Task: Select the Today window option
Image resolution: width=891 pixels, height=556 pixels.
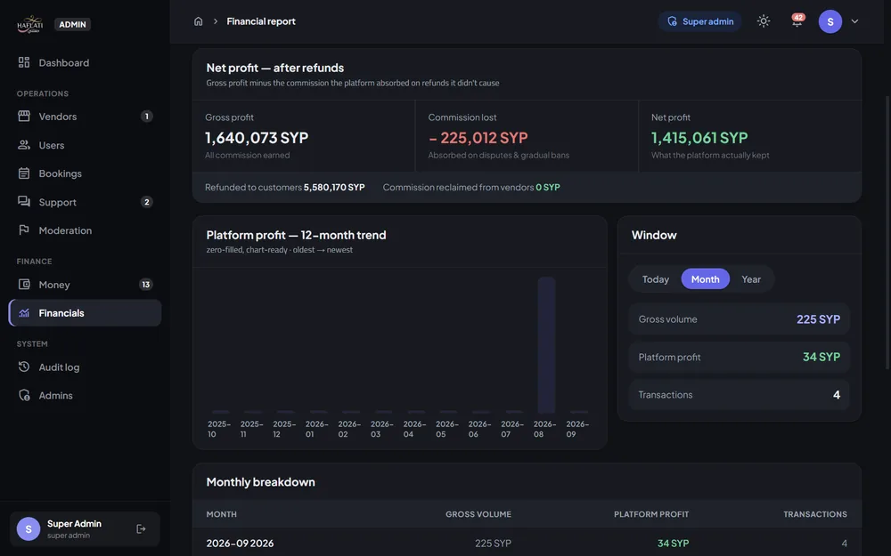Action: 655,279
